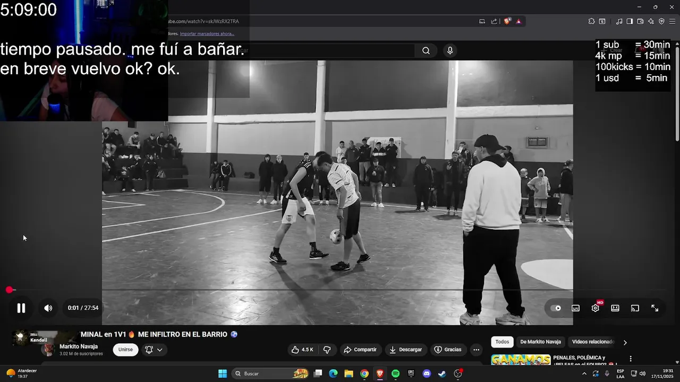Pause the YouTube video
Image resolution: width=680 pixels, height=382 pixels.
[x=21, y=308]
